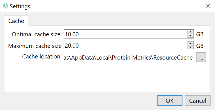Click the 'Cache location:' label

[x=42, y=57]
